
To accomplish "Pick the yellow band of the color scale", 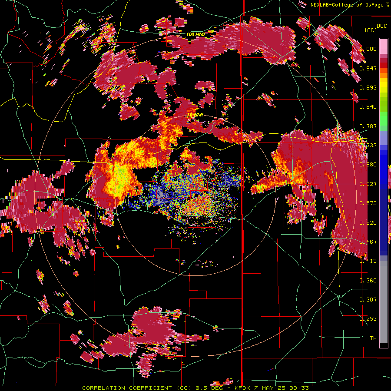I will (x=384, y=85).
